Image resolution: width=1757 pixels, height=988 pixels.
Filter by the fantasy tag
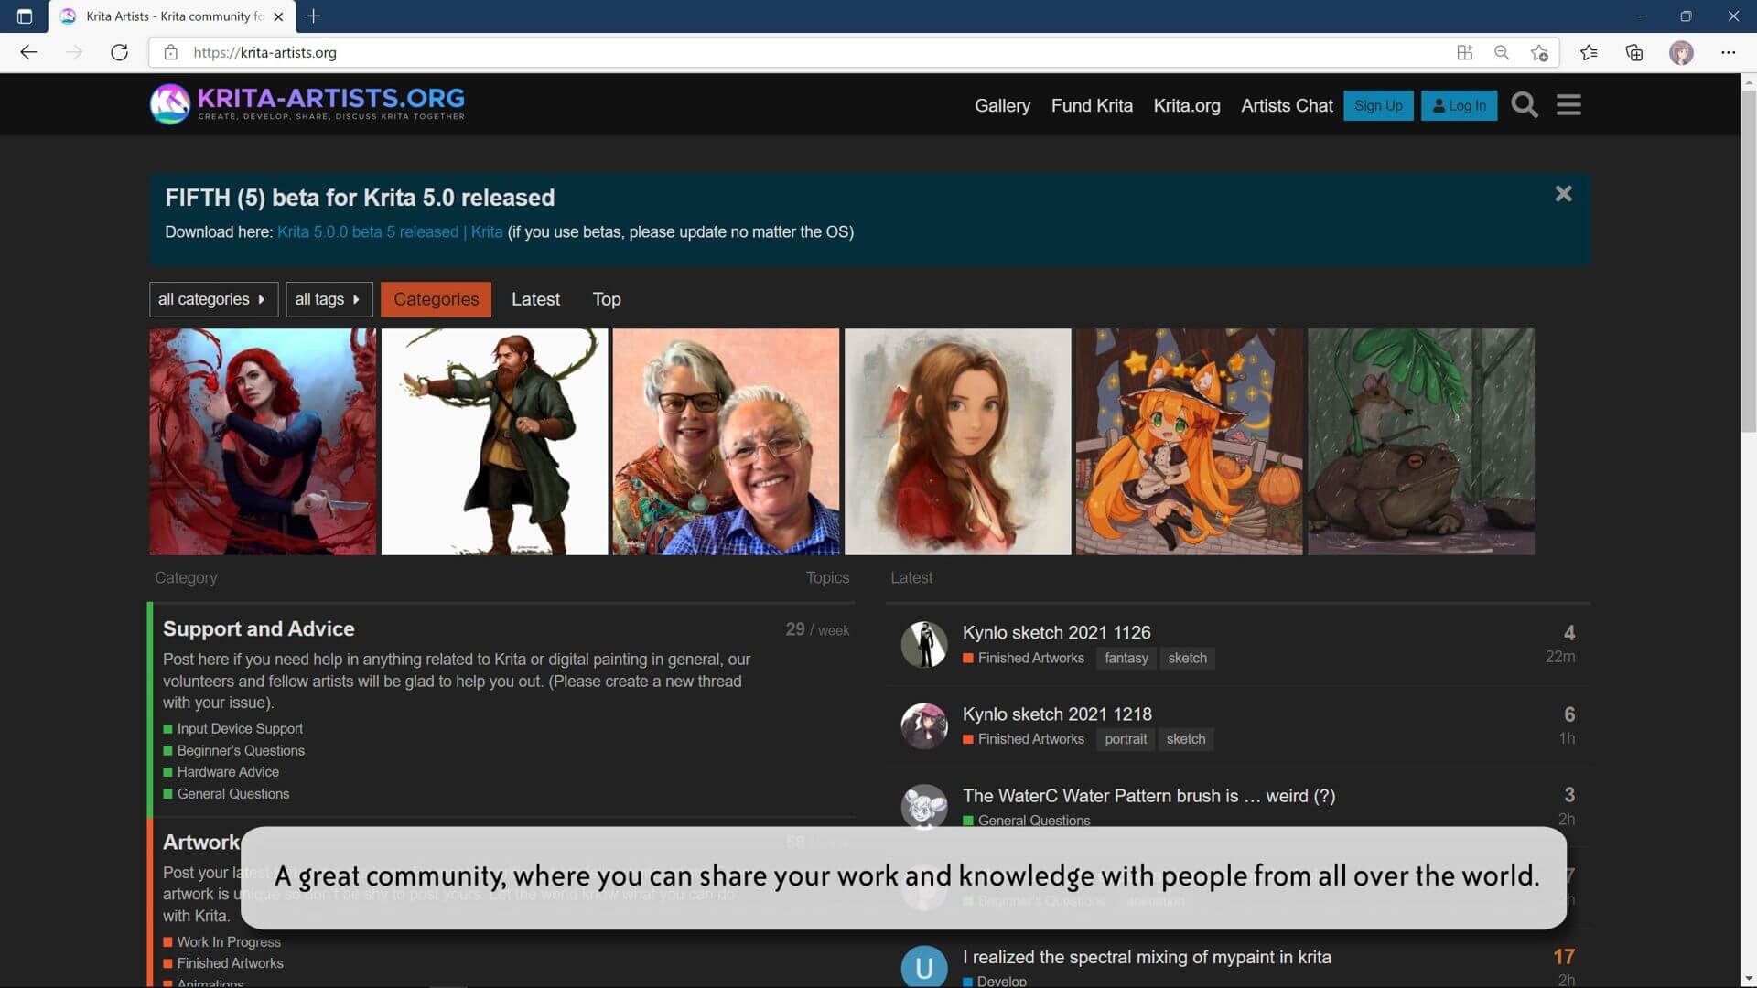click(x=1126, y=658)
